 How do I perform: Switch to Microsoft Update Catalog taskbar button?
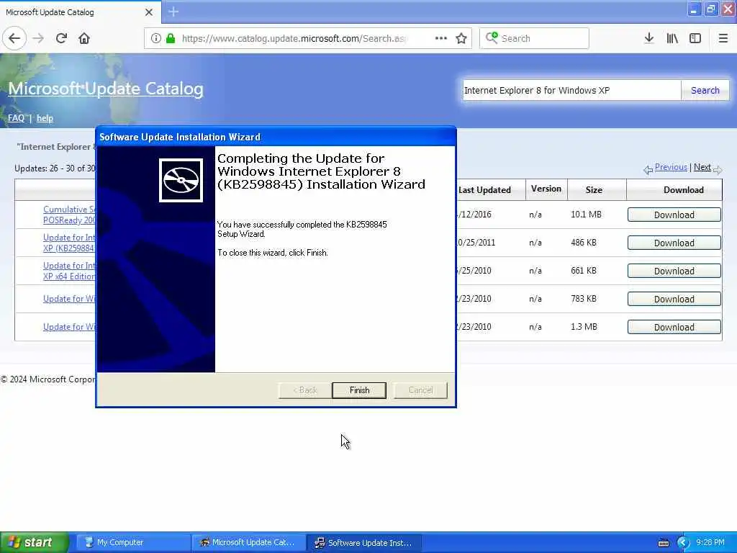[x=248, y=543]
